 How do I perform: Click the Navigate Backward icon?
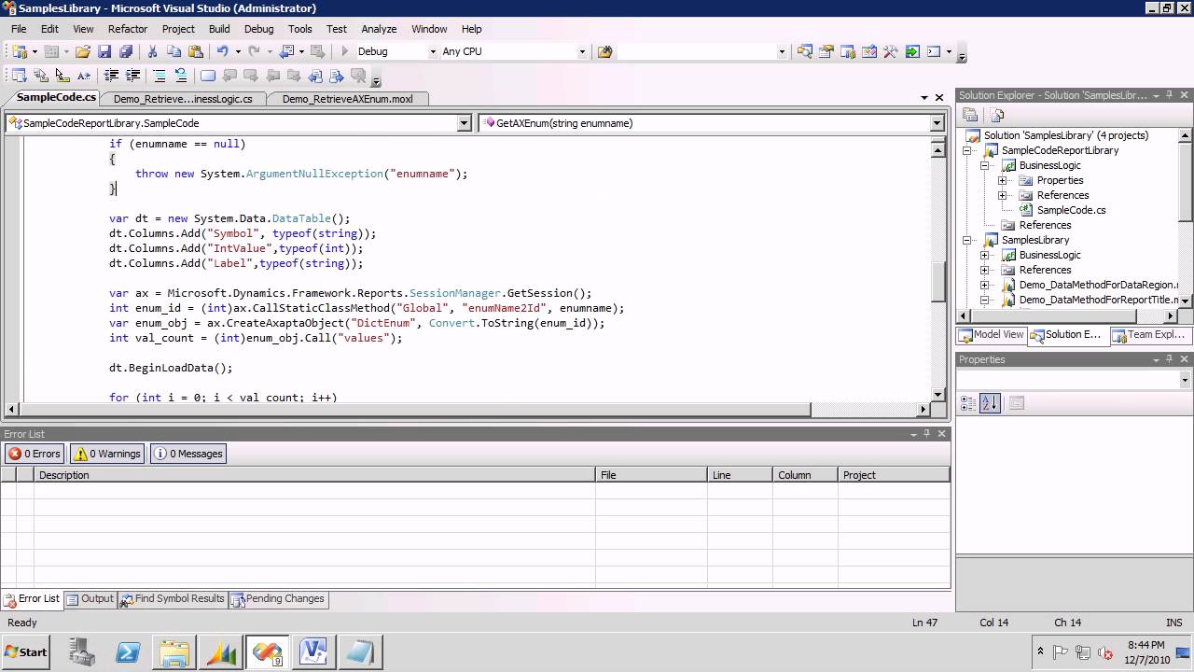click(x=286, y=52)
